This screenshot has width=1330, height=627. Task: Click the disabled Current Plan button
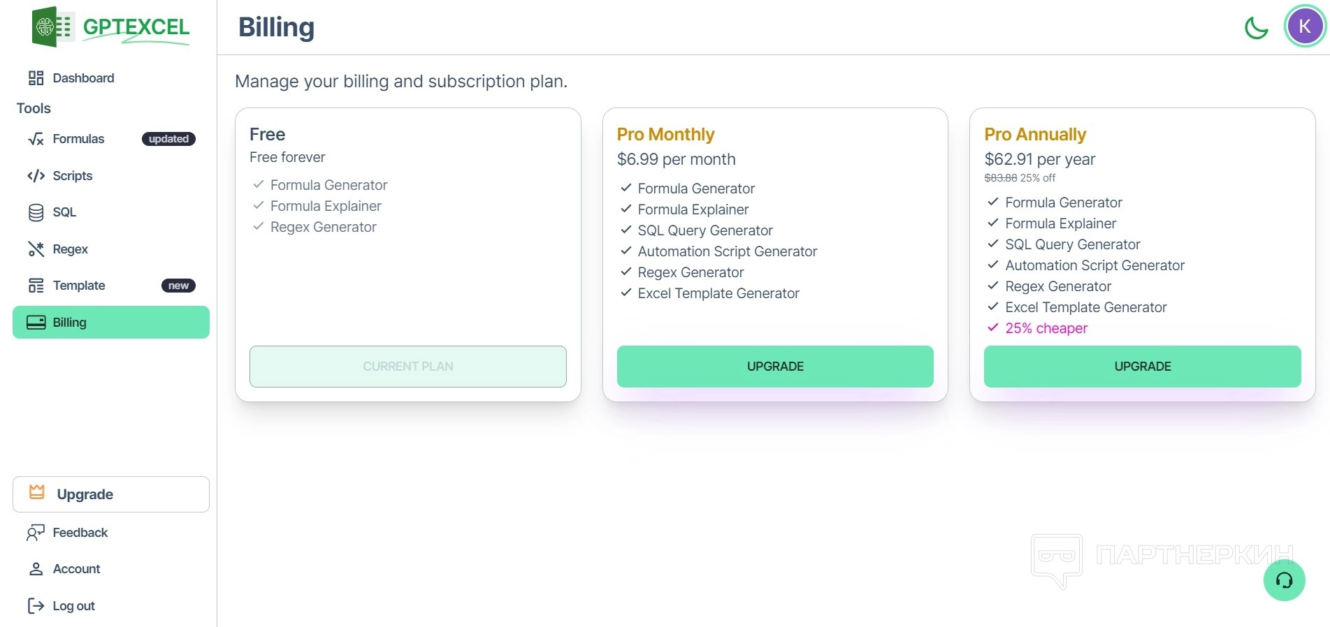[x=407, y=367]
